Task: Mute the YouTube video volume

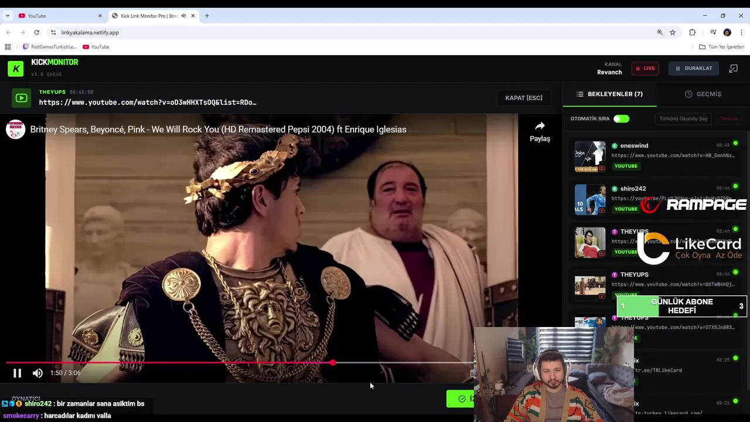Action: coord(37,373)
